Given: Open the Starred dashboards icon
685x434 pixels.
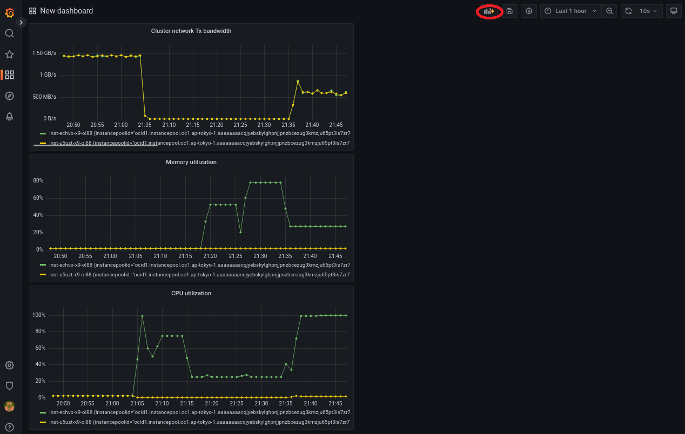Looking at the screenshot, I should pos(9,55).
